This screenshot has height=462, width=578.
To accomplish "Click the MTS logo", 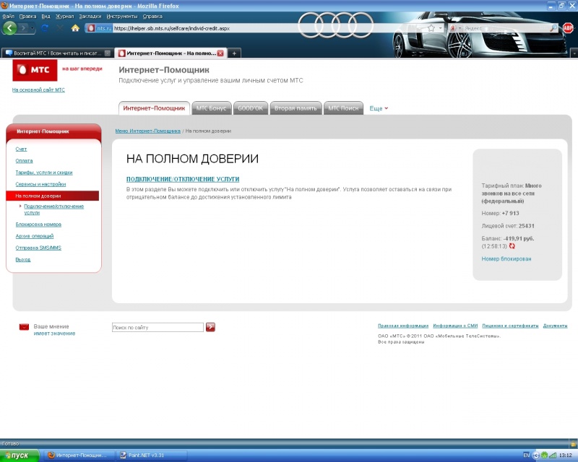I will pyautogui.click(x=35, y=70).
